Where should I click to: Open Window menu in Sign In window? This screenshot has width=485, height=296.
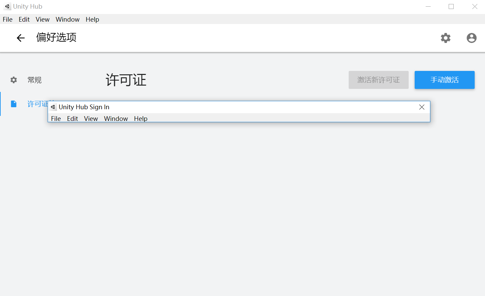pyautogui.click(x=116, y=119)
